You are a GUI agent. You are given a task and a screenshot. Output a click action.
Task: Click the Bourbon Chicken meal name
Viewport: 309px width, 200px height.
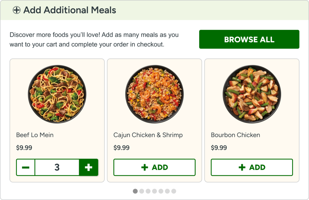pos(235,135)
